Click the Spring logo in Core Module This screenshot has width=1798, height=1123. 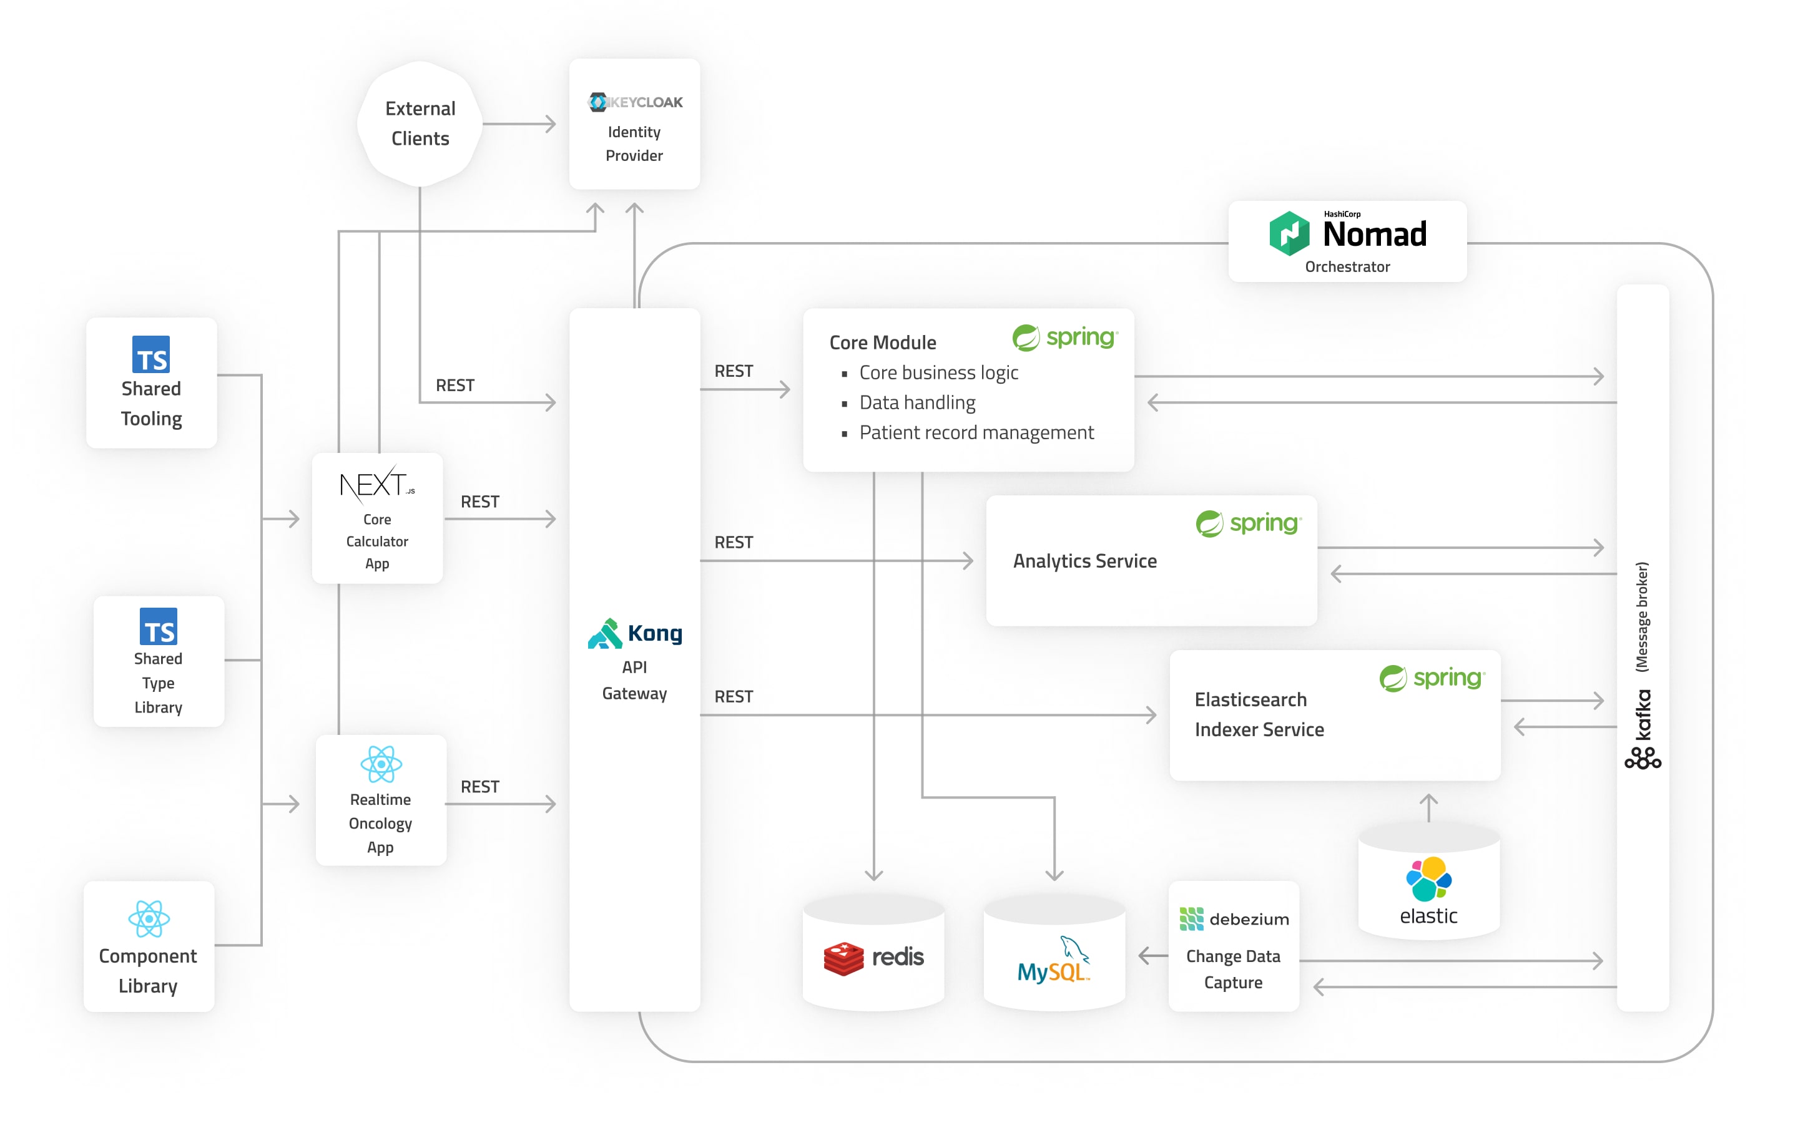[x=1064, y=337]
